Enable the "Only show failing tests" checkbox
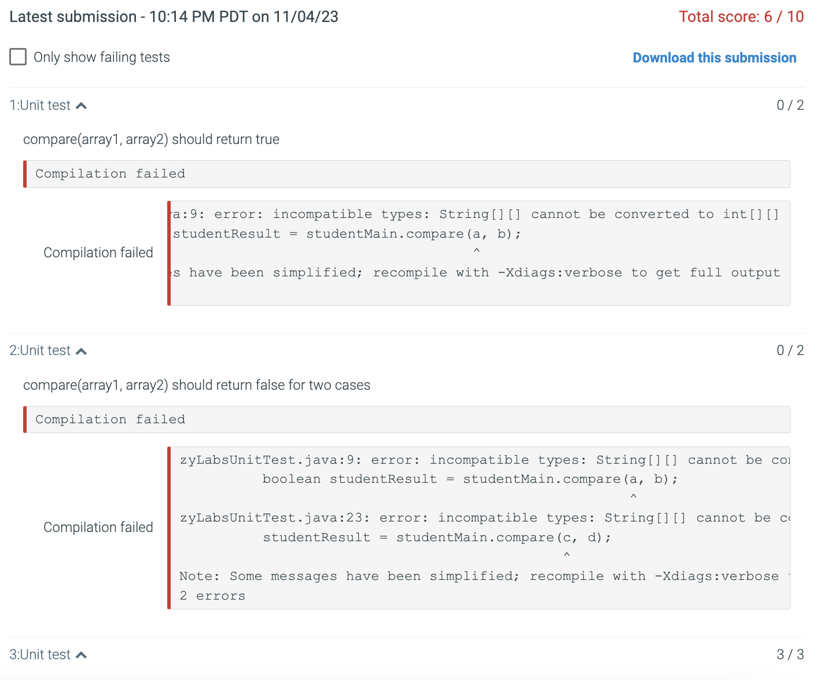The height and width of the screenshot is (680, 817). tap(18, 56)
